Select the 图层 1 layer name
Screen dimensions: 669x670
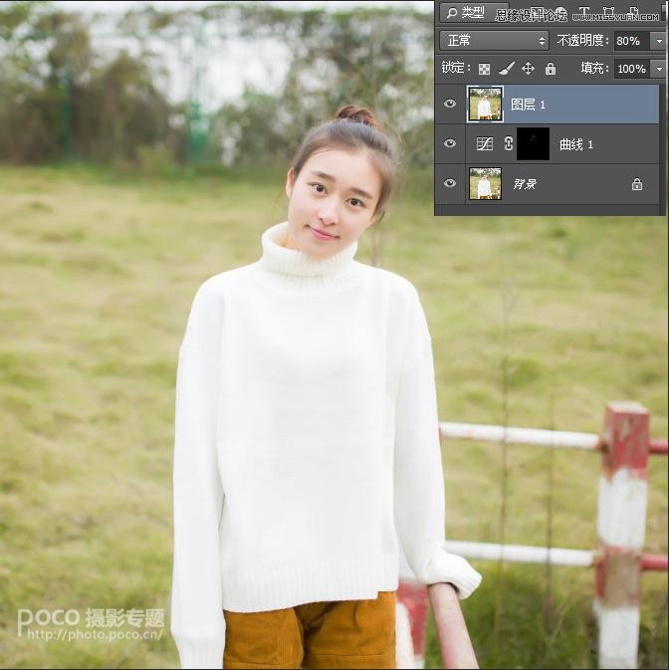529,105
